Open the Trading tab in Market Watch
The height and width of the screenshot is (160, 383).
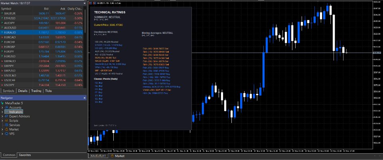pyautogui.click(x=36, y=91)
